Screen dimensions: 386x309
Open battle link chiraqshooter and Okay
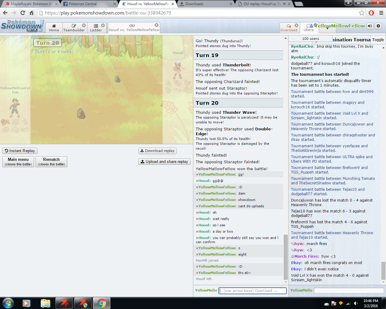[x=333, y=137]
